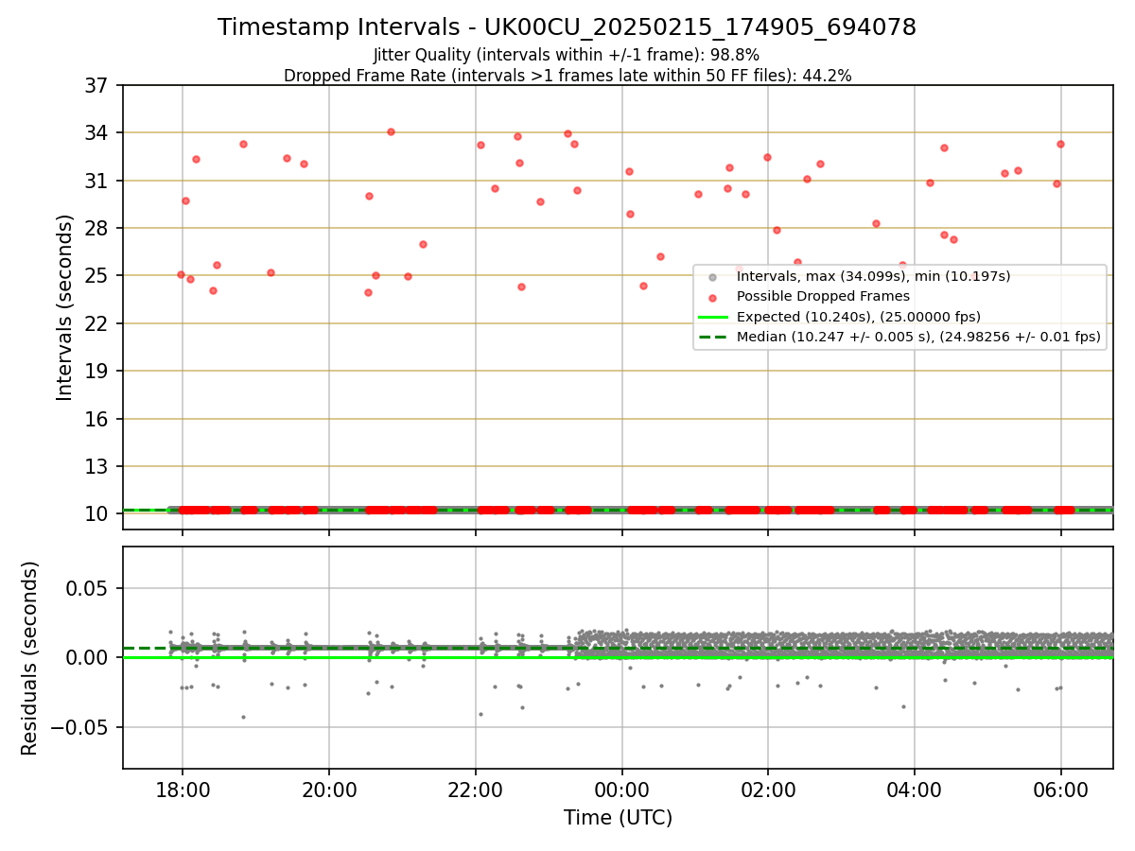
Task: Click the "Intervals (seconds)" y-axis label
Action: click(65, 307)
